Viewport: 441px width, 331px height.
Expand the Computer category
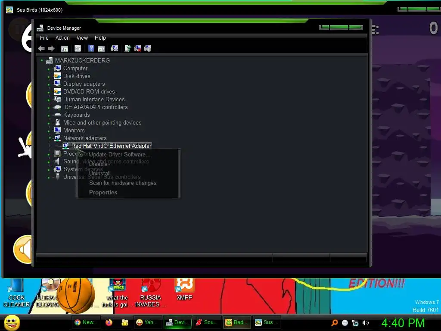[49, 69]
